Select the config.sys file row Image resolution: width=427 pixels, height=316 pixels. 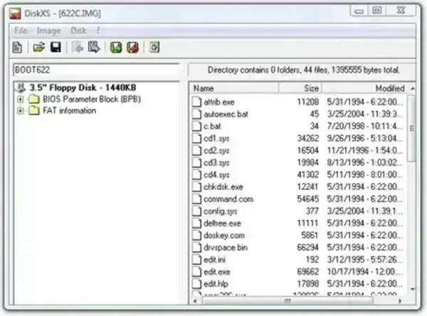297,211
